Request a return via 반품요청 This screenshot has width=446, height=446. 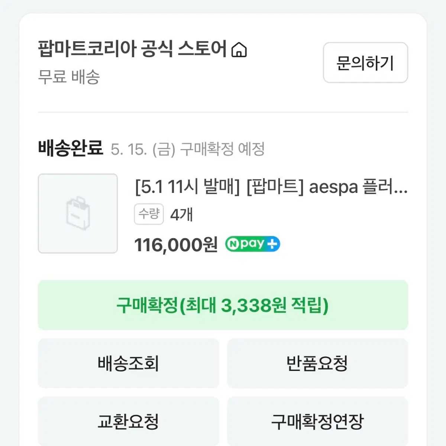(x=317, y=363)
